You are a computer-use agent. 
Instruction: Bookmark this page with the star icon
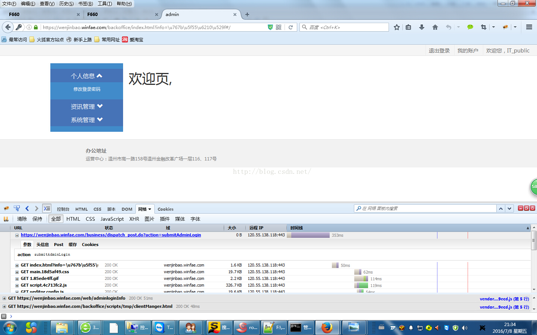(397, 27)
